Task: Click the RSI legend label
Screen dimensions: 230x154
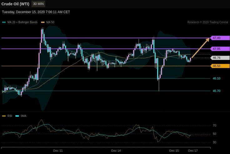Action: [x=10, y=116]
